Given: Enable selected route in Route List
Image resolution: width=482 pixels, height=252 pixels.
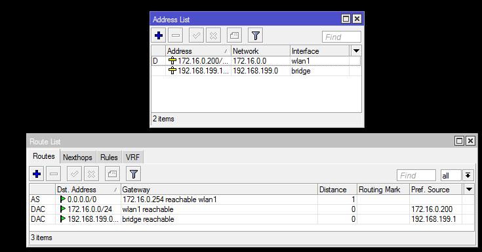Looking at the screenshot, I should coord(74,174).
